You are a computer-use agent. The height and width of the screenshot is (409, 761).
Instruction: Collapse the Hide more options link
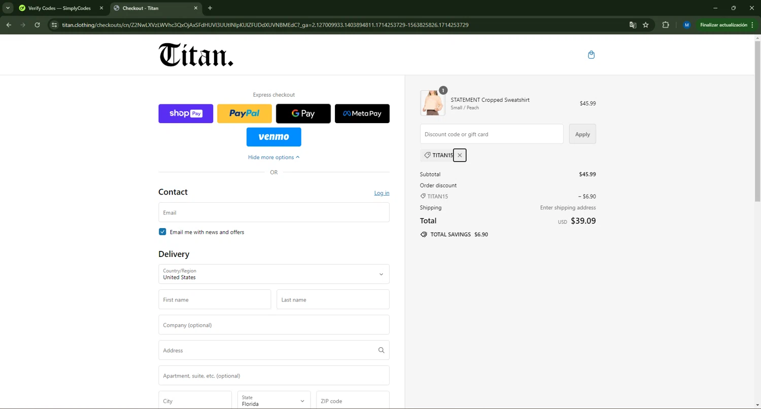click(x=274, y=157)
